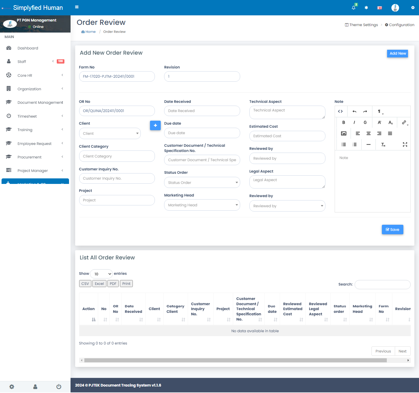
Task: Click the Save button
Action: coord(392,230)
